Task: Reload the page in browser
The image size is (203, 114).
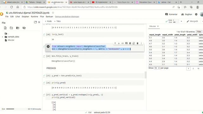Action: coord(11,7)
